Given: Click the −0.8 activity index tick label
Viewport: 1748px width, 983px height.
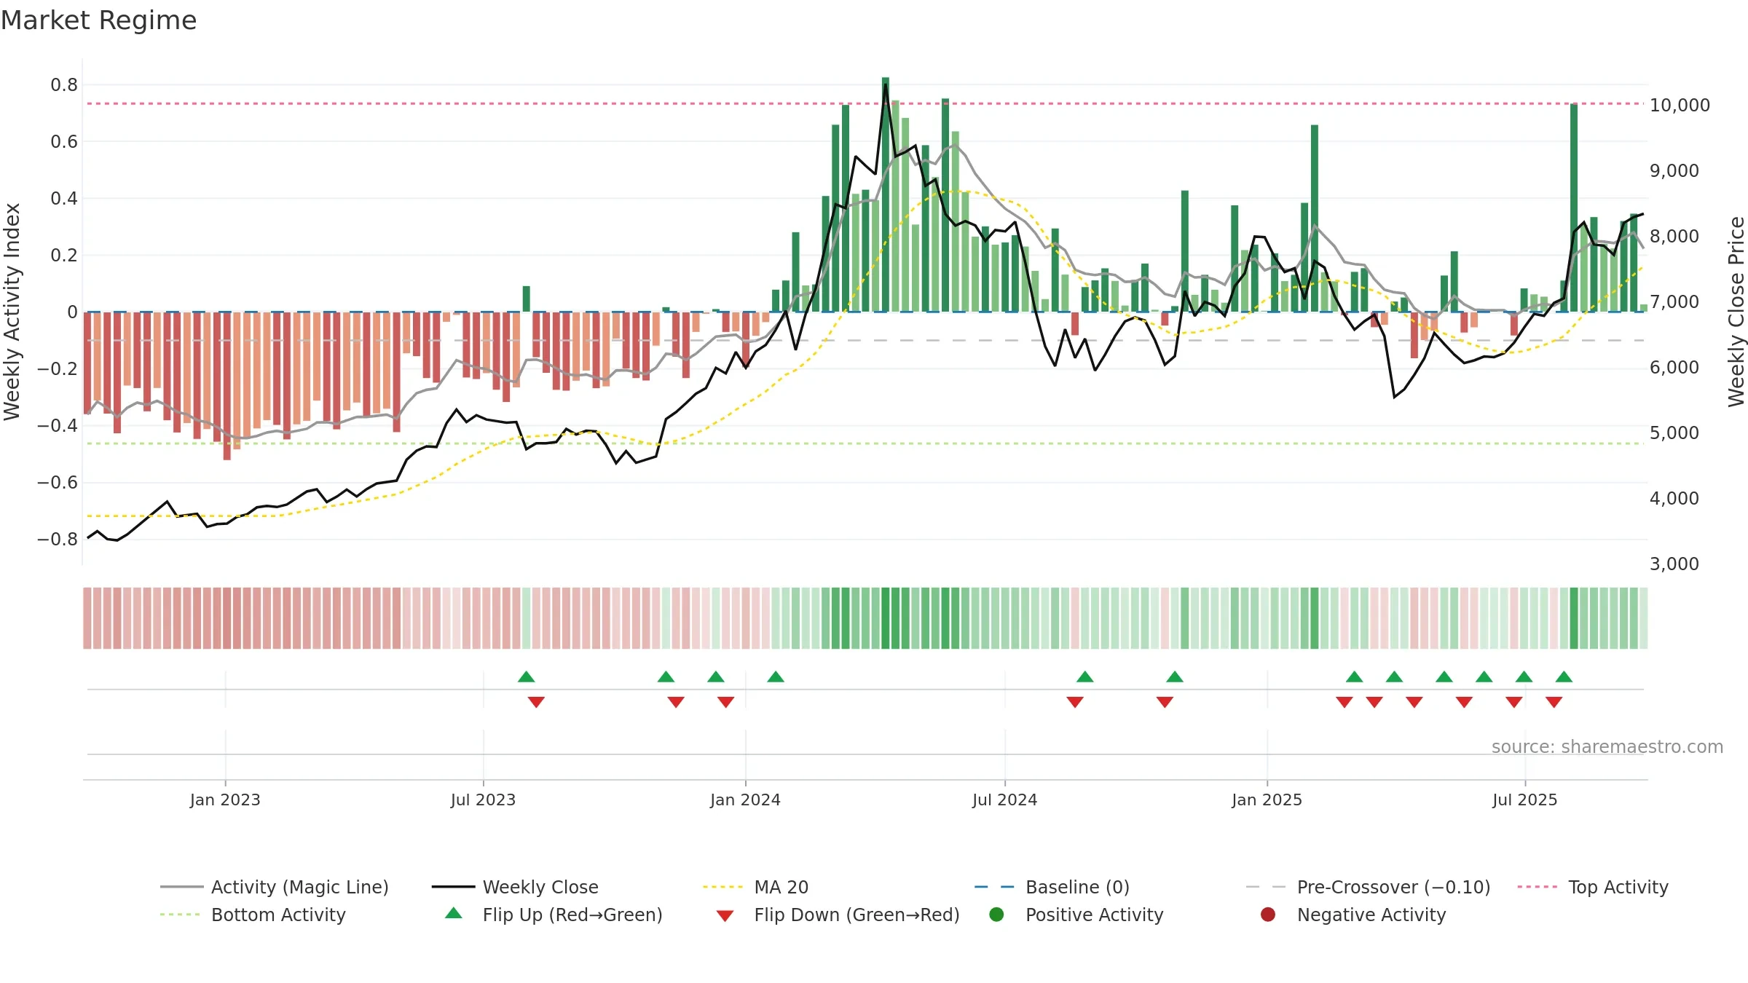Looking at the screenshot, I should 58,540.
